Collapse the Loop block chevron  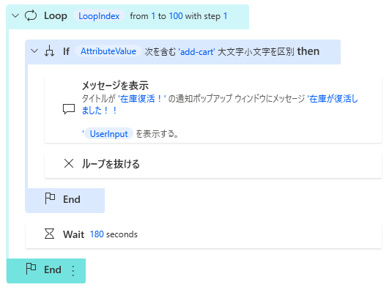[15, 16]
